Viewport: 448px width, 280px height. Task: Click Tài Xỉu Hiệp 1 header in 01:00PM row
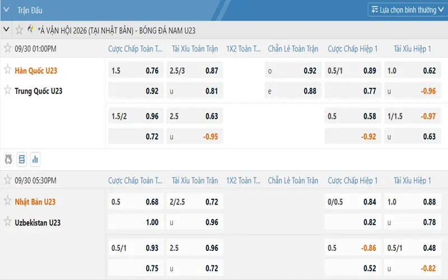[413, 49]
